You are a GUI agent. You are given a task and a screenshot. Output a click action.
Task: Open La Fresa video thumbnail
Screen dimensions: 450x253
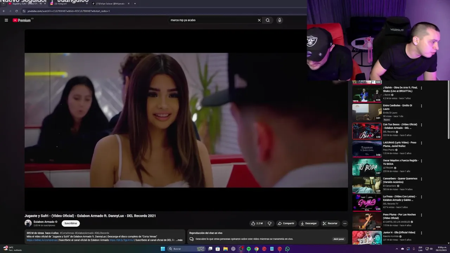[367, 203]
